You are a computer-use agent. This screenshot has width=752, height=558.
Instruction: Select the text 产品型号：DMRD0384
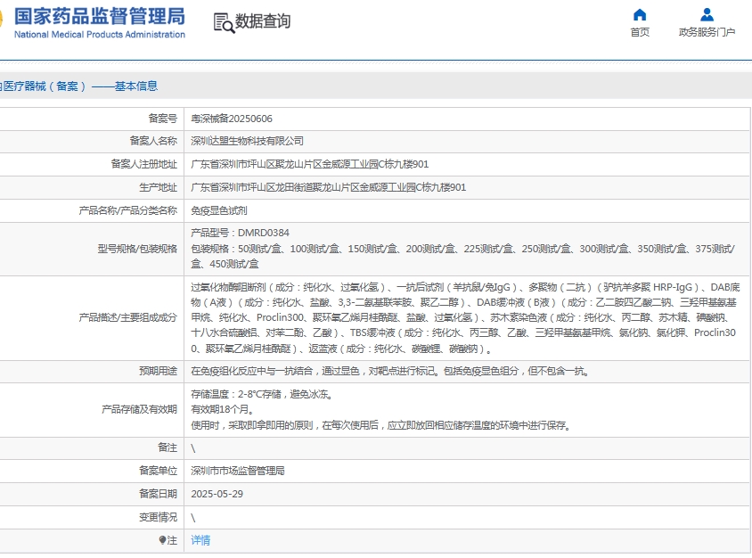(240, 233)
